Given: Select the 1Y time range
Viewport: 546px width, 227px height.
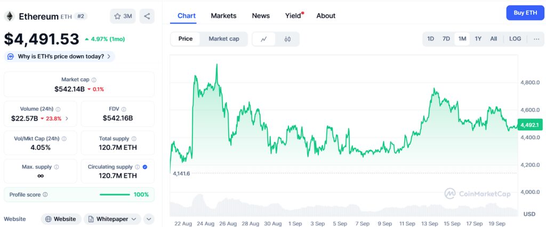Looking at the screenshot, I should point(478,39).
